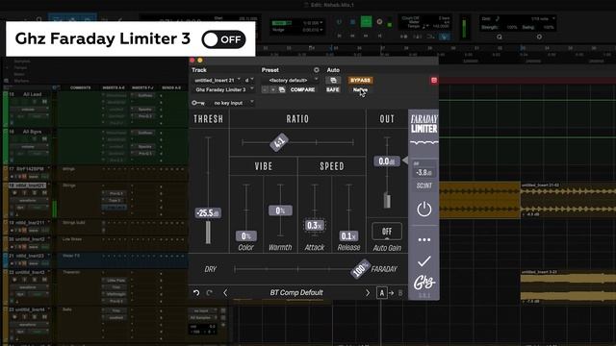Screen dimensions: 616x346
Task: Toggle the Faraday Limiter power button
Action: pos(423,209)
